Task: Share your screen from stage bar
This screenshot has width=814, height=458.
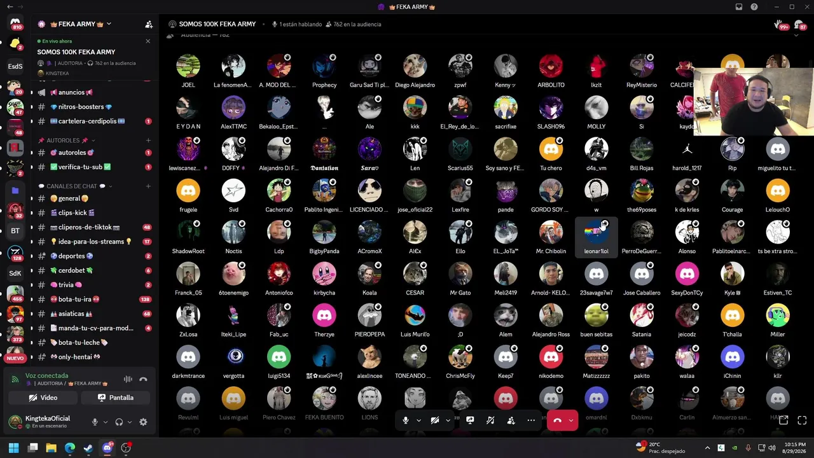Action: 470,420
